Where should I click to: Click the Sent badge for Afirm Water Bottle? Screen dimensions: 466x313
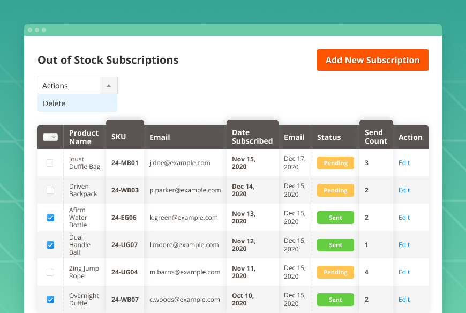click(335, 217)
